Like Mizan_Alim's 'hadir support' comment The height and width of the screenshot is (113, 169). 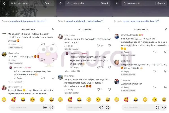[x=42, y=60]
